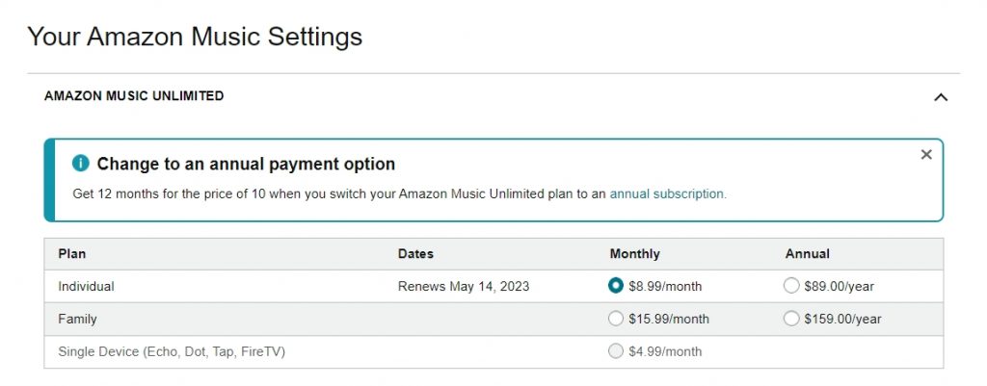Click Single Device (Echo, Dot, Tap, FireTV) label

[x=172, y=351]
